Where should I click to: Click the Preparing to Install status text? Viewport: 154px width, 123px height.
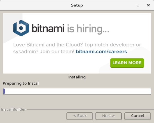point(21,84)
